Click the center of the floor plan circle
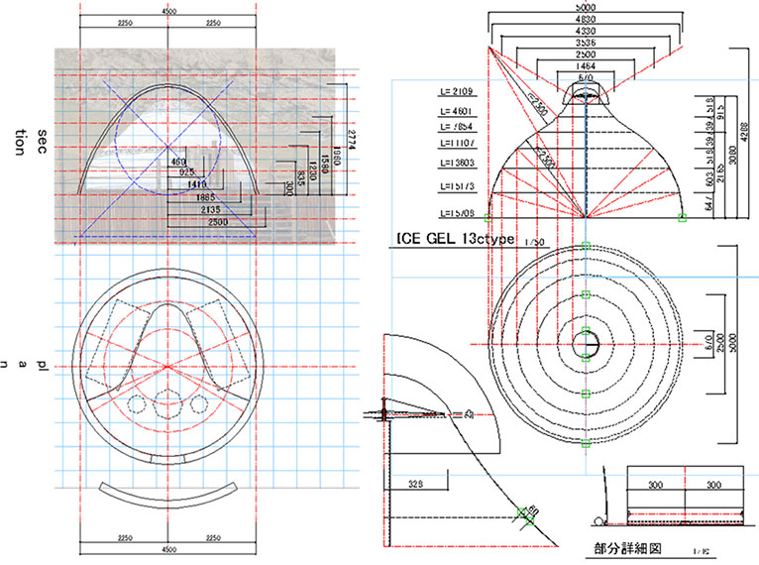759x565 pixels. pyautogui.click(x=168, y=367)
